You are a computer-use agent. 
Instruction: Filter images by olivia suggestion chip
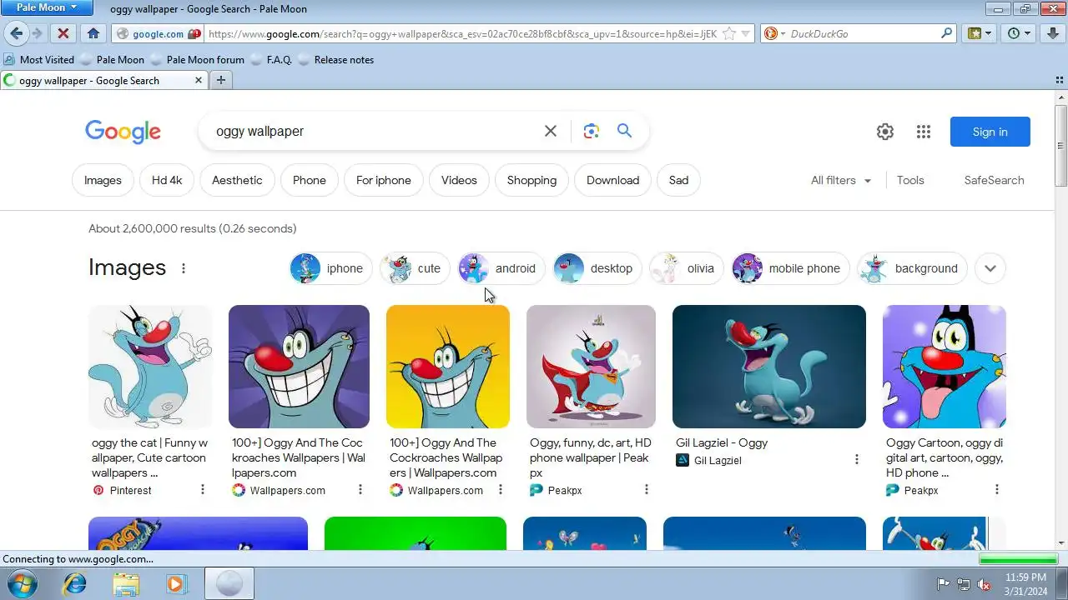tap(687, 268)
